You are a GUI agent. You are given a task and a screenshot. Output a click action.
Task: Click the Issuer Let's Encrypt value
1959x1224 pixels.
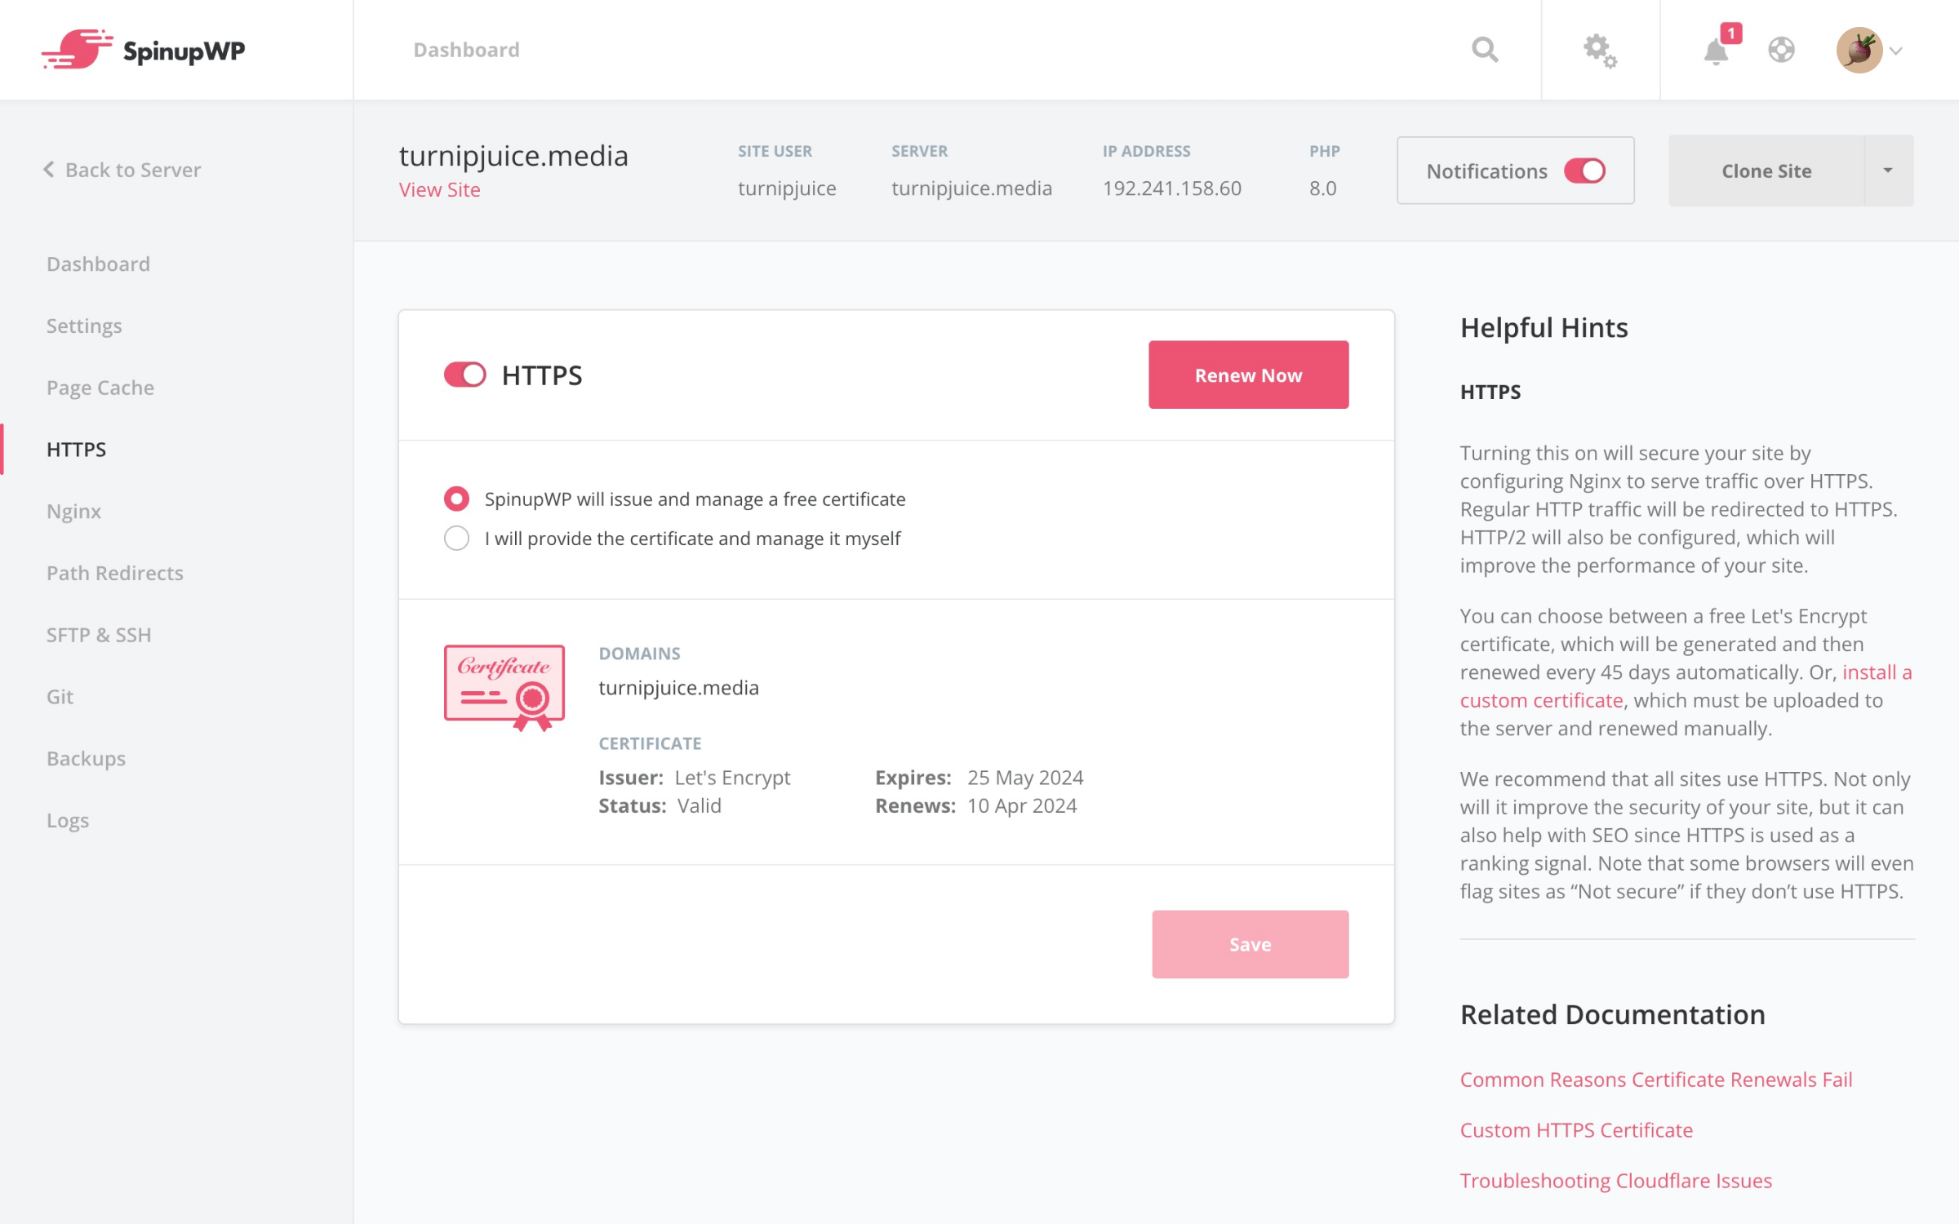tap(732, 777)
